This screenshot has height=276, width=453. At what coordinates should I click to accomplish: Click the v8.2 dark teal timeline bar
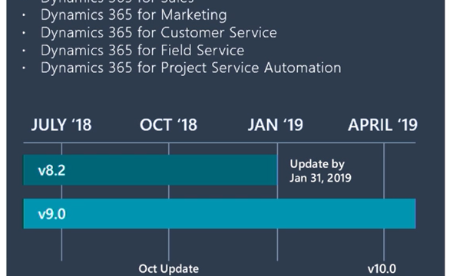[x=150, y=170]
